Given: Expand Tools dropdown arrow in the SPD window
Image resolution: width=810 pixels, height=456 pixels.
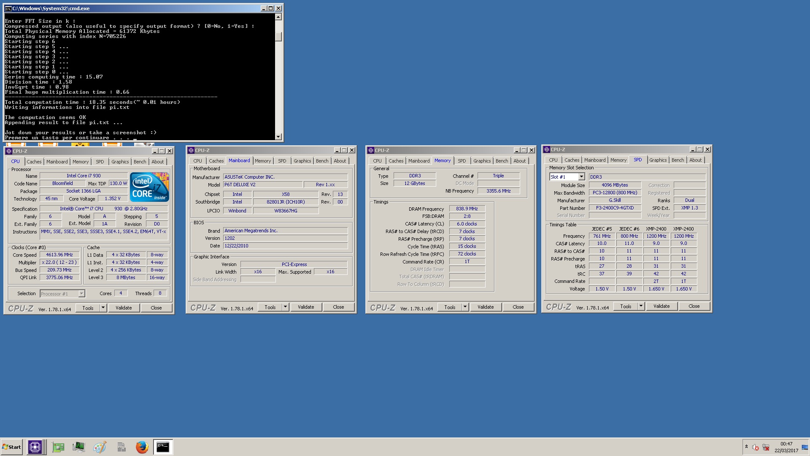Looking at the screenshot, I should pos(641,306).
